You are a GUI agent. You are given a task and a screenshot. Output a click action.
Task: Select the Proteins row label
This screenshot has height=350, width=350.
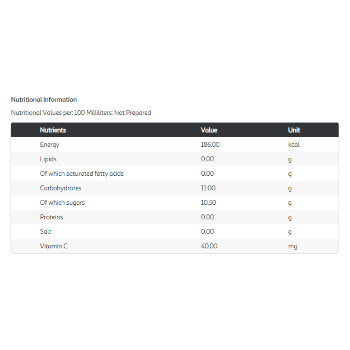(x=51, y=217)
